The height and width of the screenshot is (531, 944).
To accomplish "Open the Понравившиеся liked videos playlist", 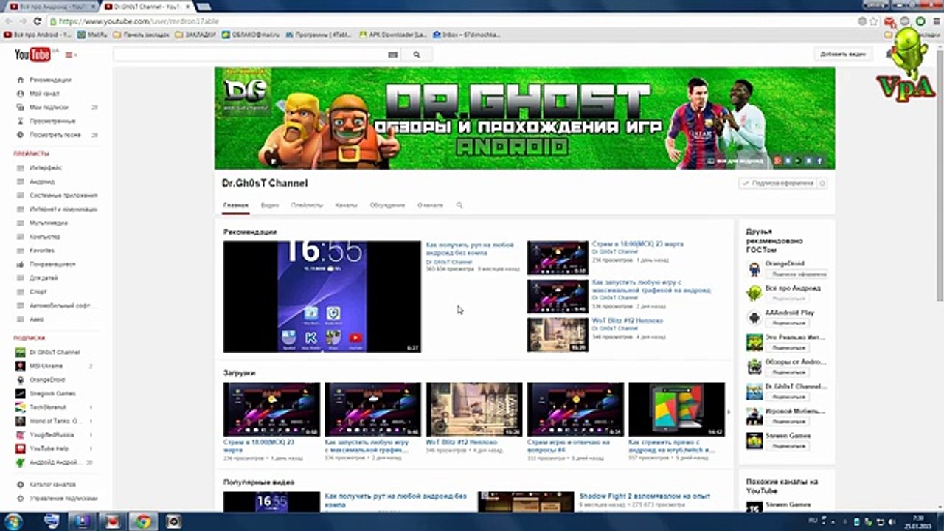I will pyautogui.click(x=51, y=264).
